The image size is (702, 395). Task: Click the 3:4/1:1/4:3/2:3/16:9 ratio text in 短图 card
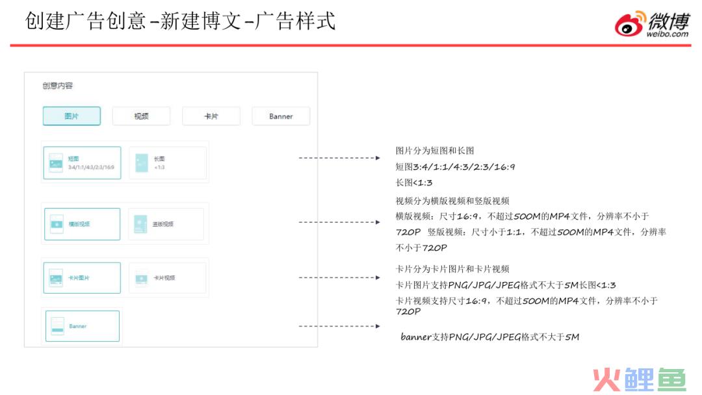coord(91,168)
